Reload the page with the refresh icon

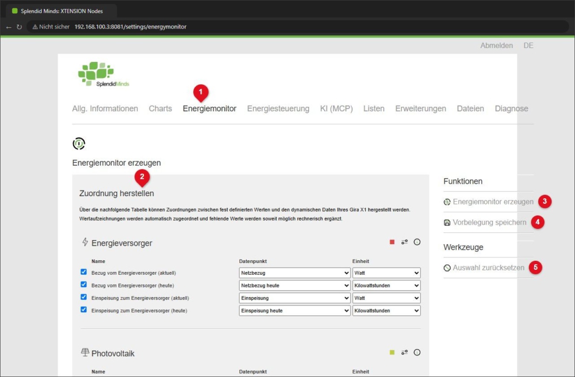tap(19, 27)
